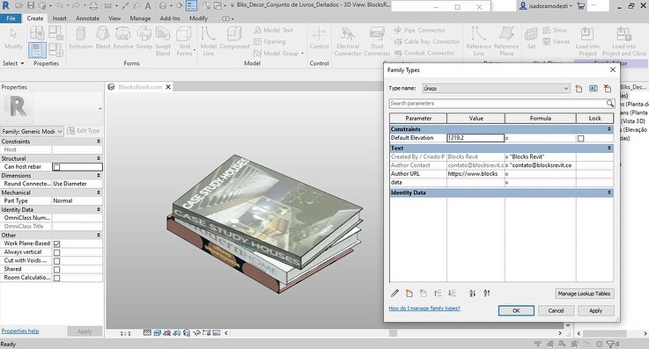Collapse the Text group in Family Types
The width and height of the screenshot is (649, 349).
608,148
